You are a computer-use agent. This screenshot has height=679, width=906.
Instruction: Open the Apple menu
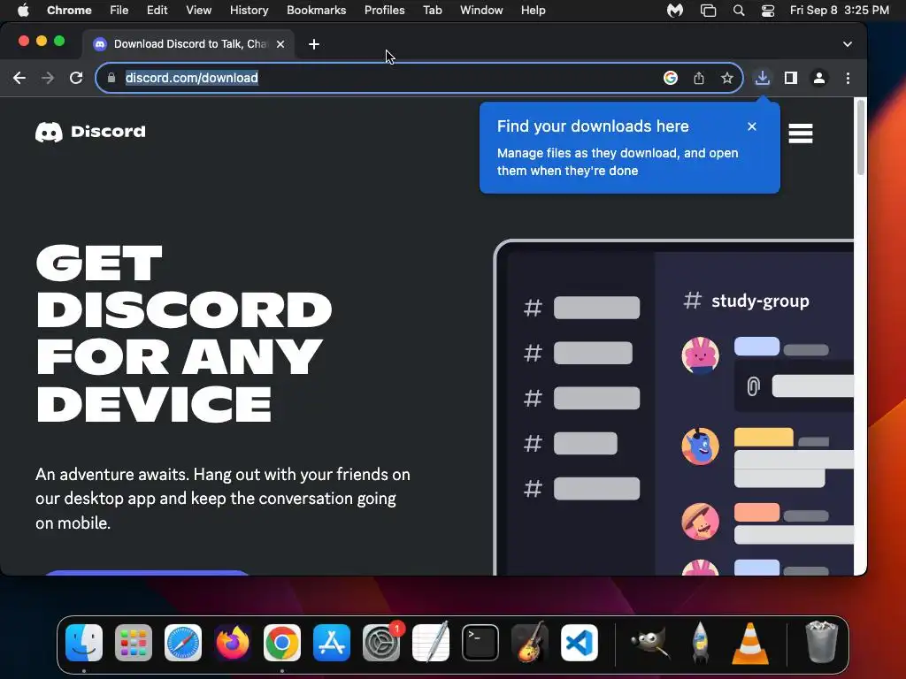23,10
